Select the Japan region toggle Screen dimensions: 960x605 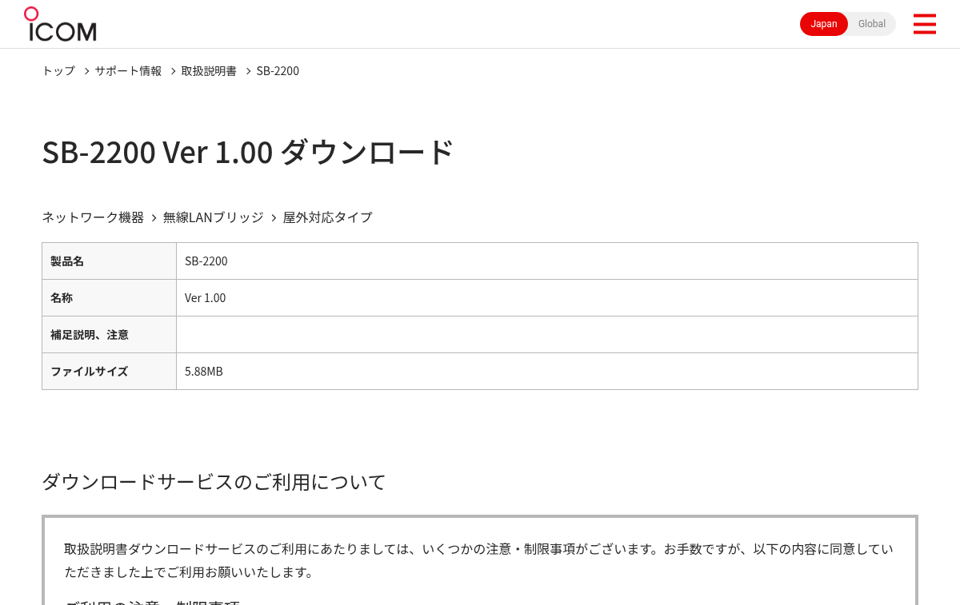coord(824,24)
